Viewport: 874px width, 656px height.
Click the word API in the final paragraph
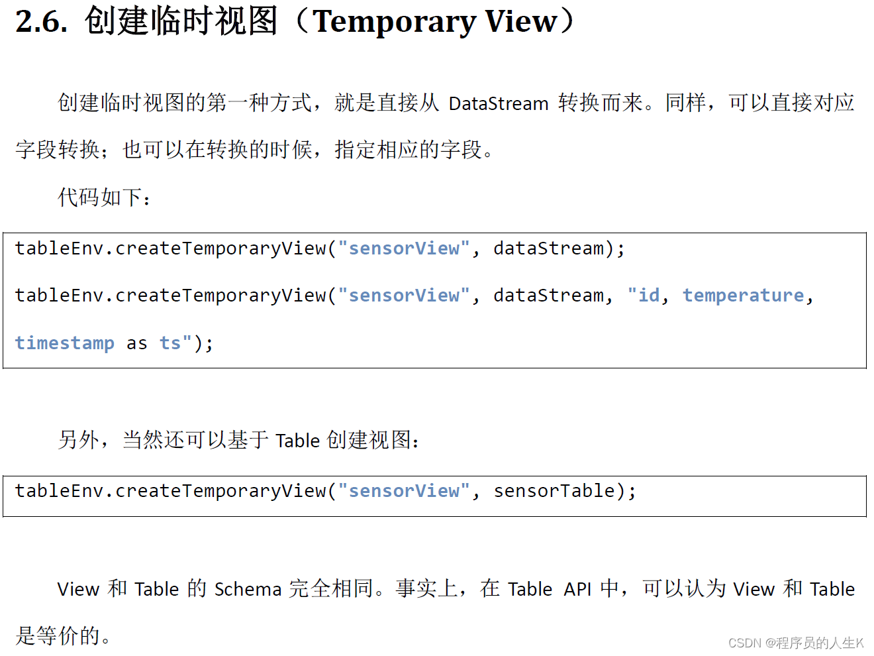click(x=577, y=589)
